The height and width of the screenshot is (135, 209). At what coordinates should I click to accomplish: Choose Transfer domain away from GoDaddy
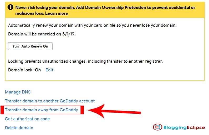pos(42,110)
